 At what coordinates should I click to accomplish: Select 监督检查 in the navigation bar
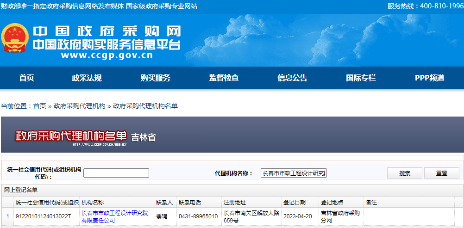click(x=224, y=78)
